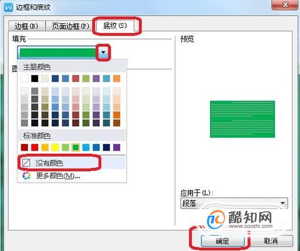
Task: Select the highlighted green standard swatch
Action: click(x=75, y=147)
